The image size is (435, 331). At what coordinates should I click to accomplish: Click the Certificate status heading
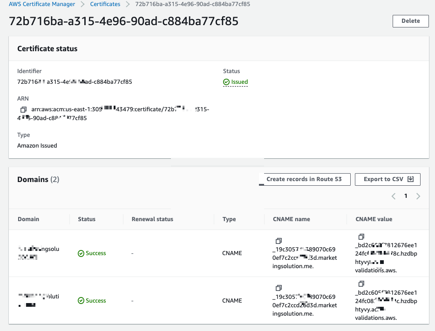[x=48, y=48]
